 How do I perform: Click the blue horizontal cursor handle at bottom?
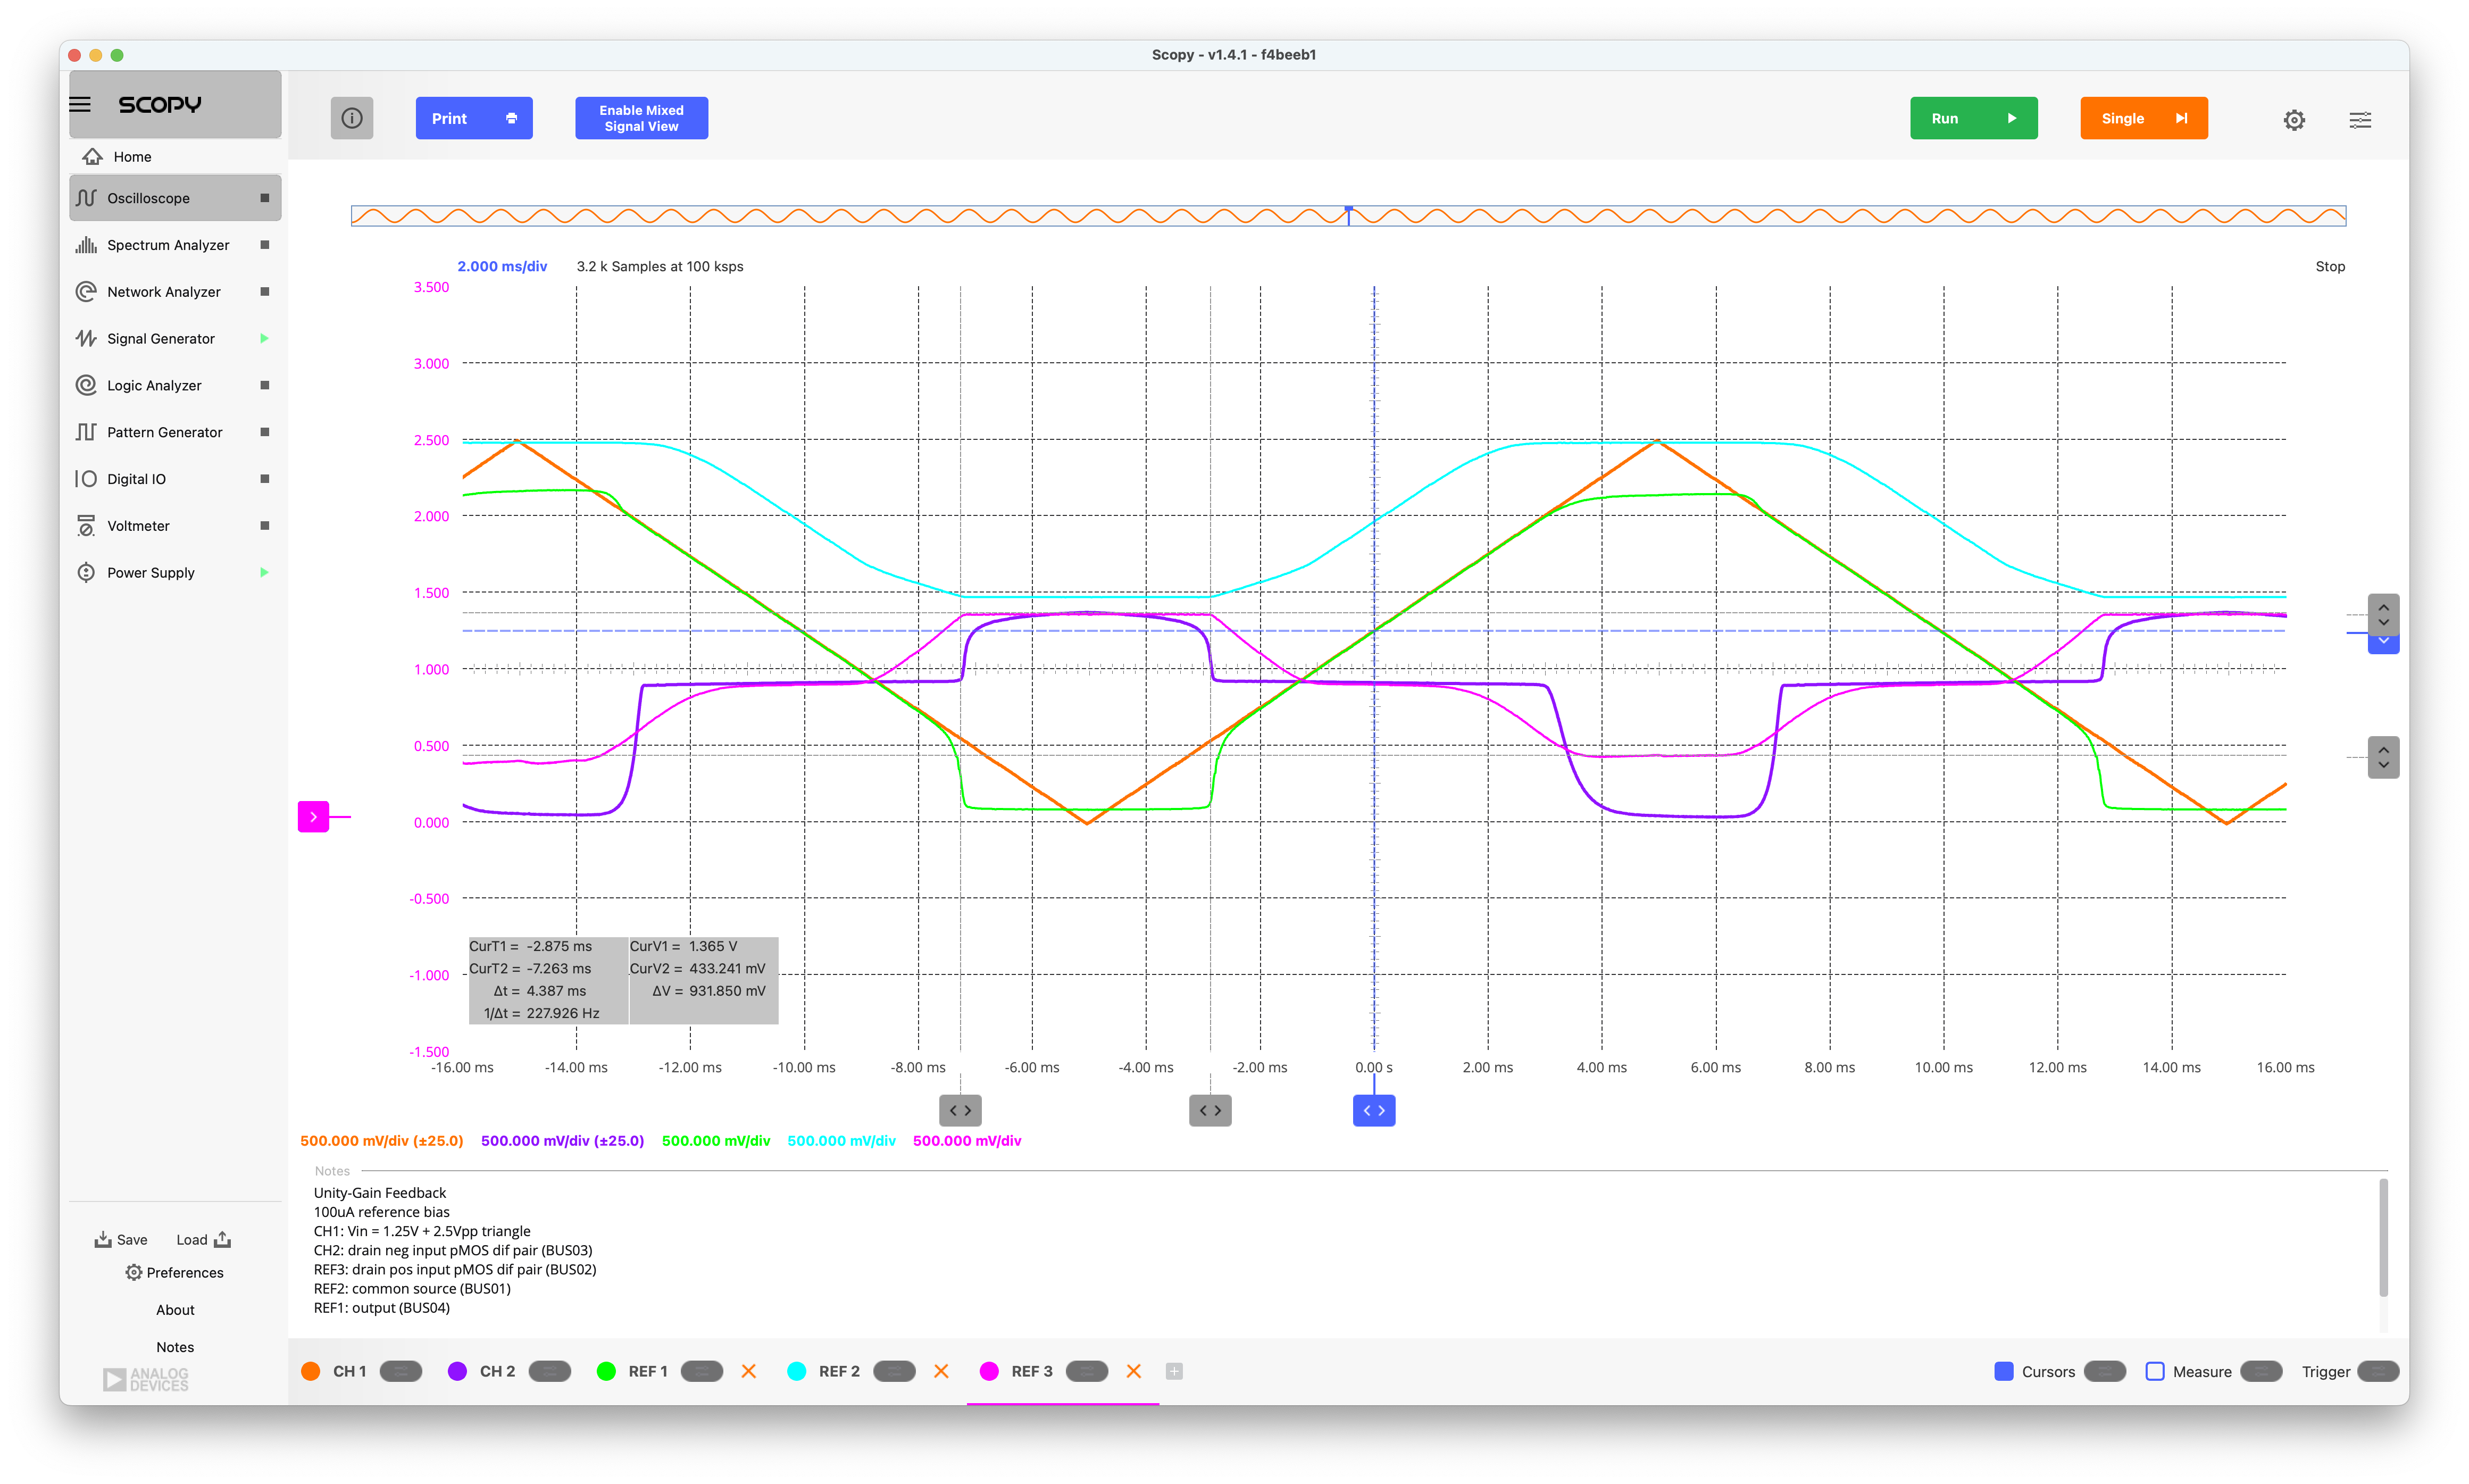1374,1111
